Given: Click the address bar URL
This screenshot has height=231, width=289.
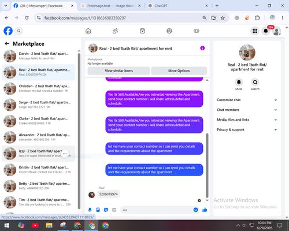Looking at the screenshot, I should point(85,18).
